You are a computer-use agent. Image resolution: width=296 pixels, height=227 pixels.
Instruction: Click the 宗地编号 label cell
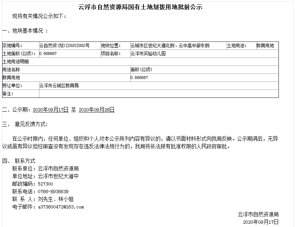(x=12, y=46)
